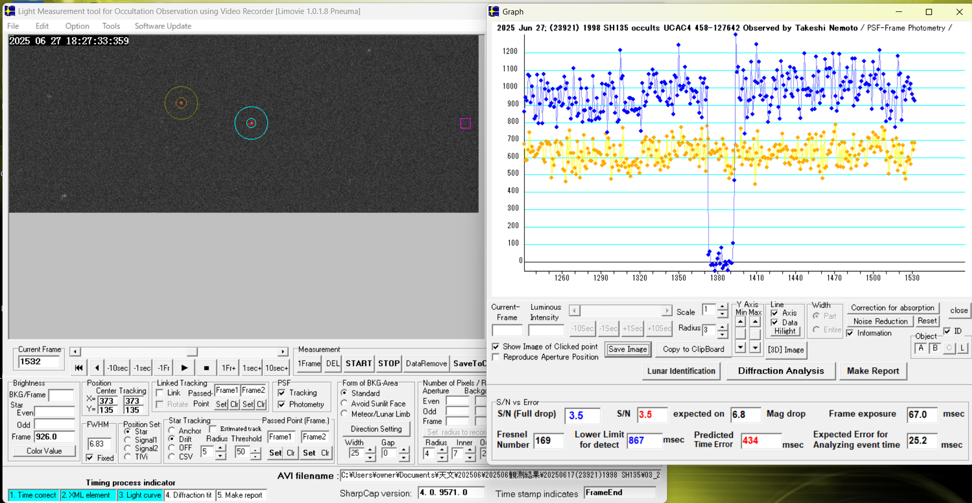Select Object A button in Graph window
The width and height of the screenshot is (972, 503).
pos(921,348)
